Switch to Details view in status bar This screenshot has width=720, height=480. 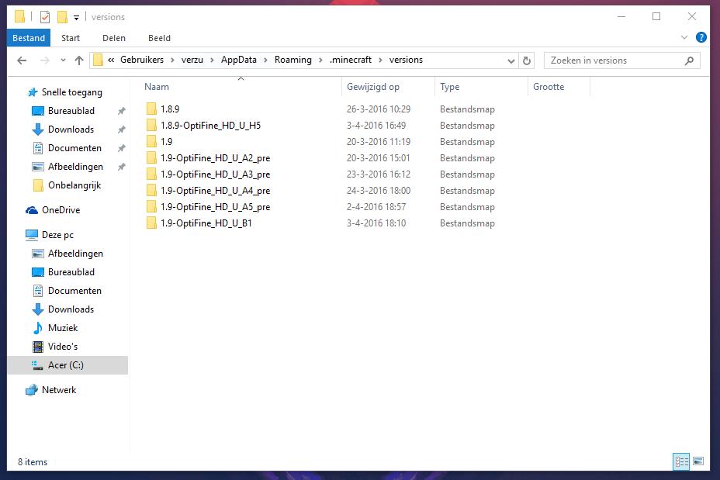pos(681,461)
